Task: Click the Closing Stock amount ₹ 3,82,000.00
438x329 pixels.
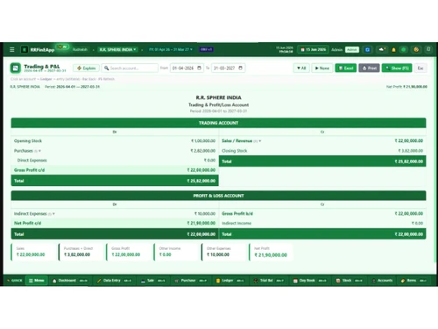Action: click(411, 151)
